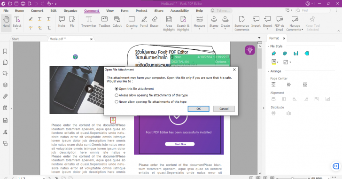Click the file attachment icon on page
The image size is (342, 179).
(x=113, y=120)
